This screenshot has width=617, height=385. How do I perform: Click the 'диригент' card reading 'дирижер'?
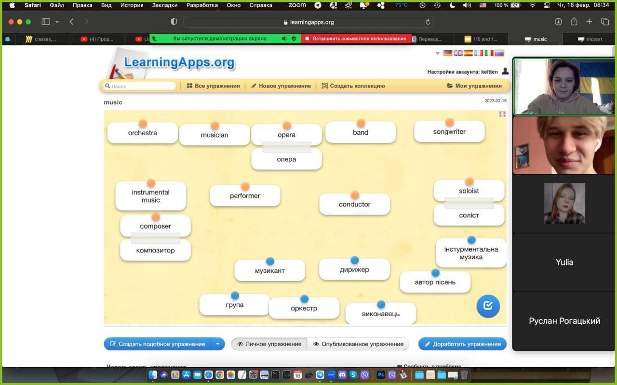coord(354,269)
